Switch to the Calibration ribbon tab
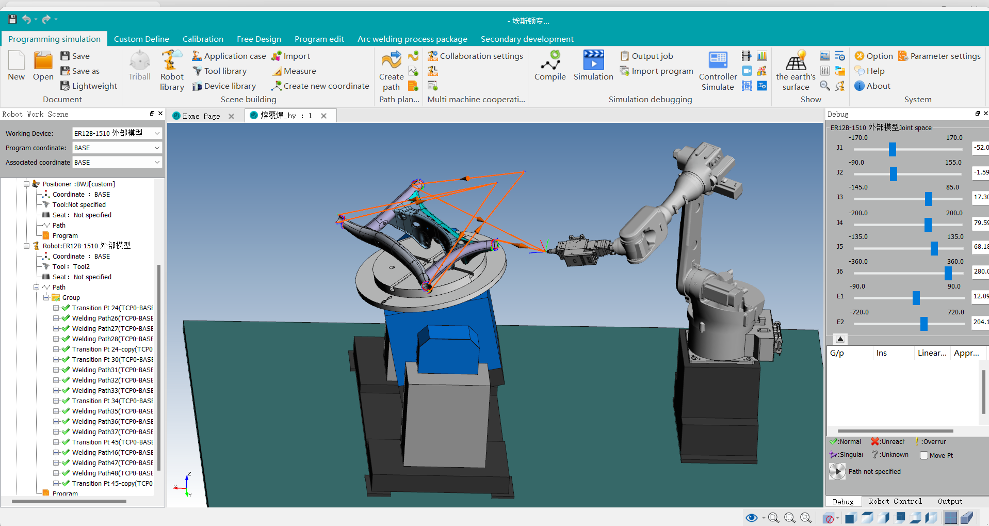 203,39
